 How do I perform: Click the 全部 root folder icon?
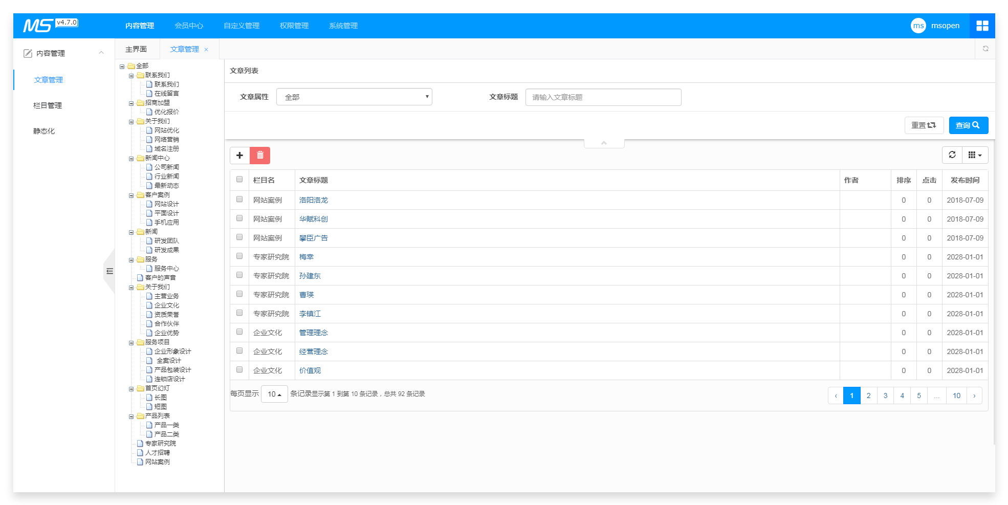coord(132,66)
